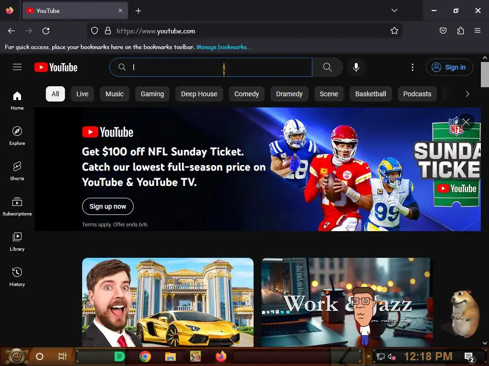This screenshot has width=489, height=366.
Task: Open Shorts in the sidebar
Action: (x=17, y=171)
